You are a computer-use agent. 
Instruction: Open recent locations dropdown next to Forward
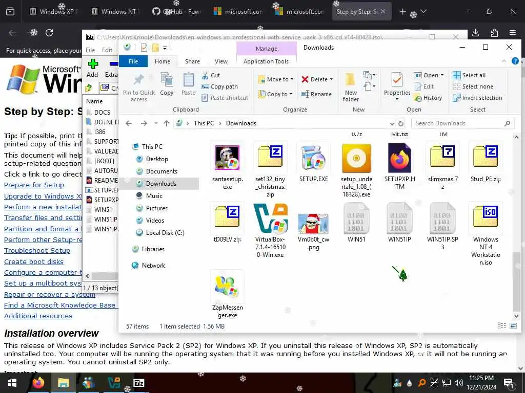[x=156, y=123]
